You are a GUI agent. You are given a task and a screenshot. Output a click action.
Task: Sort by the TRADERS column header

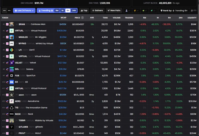click(129, 18)
